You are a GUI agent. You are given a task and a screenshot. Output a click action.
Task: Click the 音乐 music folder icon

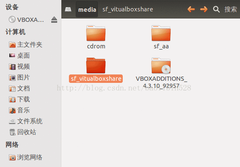click(12, 110)
